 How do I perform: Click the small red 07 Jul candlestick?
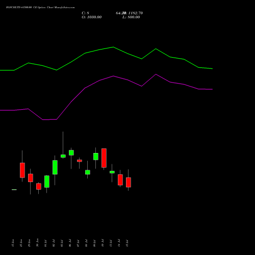pos(80,161)
